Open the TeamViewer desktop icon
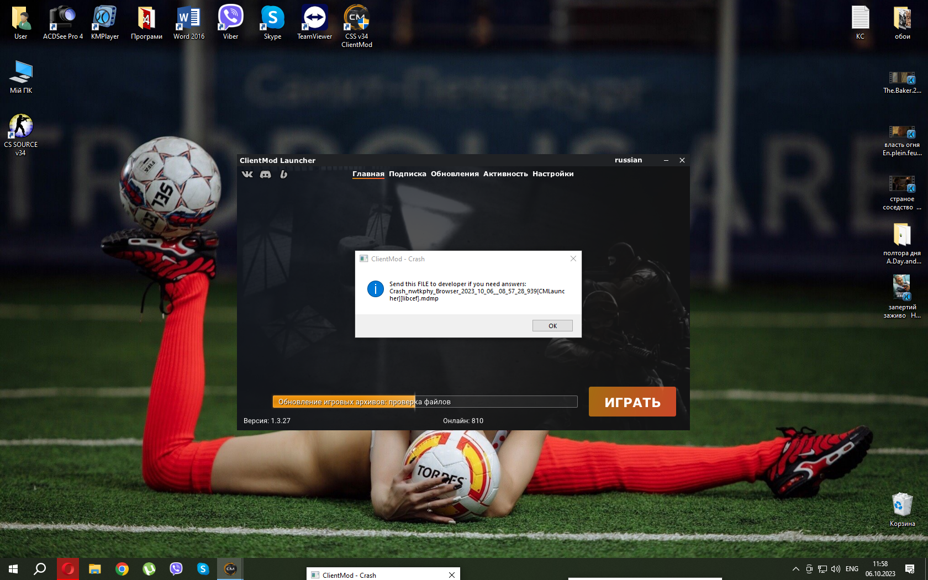Image resolution: width=928 pixels, height=580 pixels. coord(314,23)
